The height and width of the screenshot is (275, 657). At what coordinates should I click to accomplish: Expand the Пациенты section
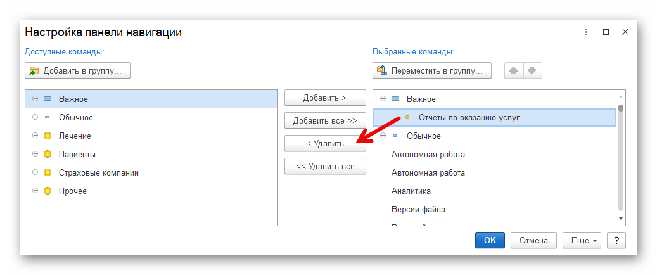point(35,154)
